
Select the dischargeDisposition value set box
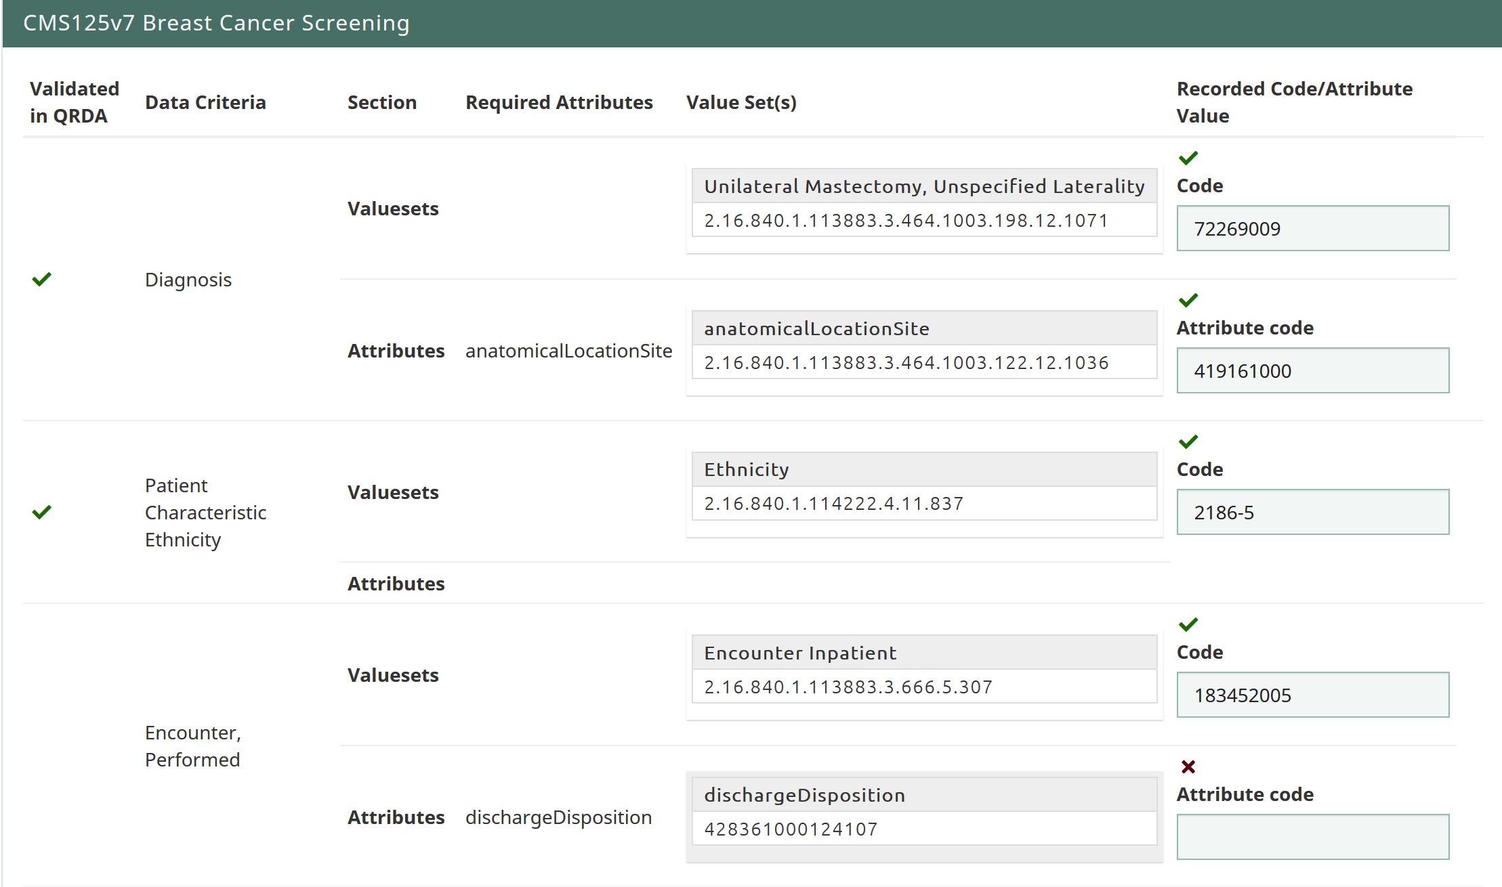923,796
